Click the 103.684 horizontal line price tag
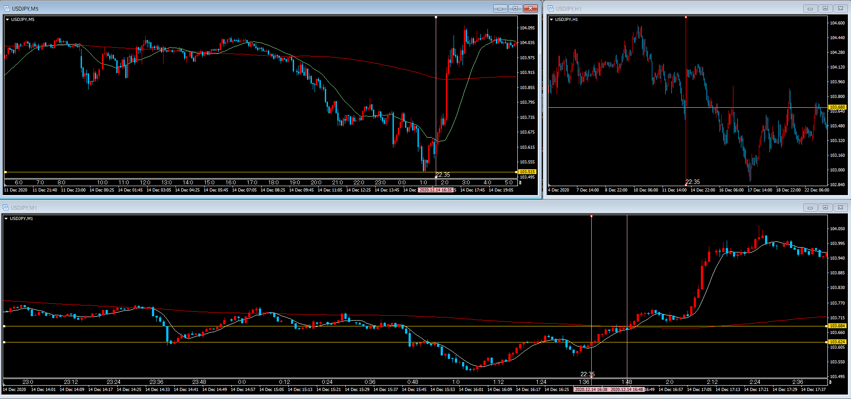851x399 pixels. point(837,326)
